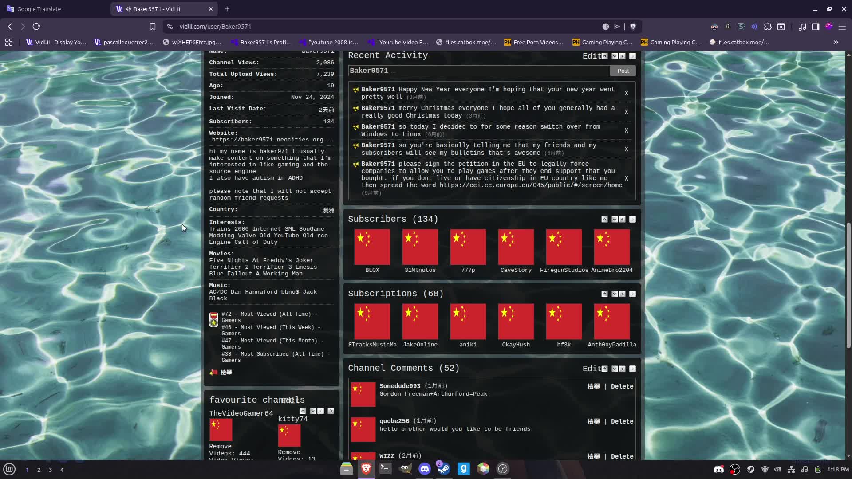852x479 pixels.
Task: Remove the Happy New Year bulletin
Action: [x=626, y=93]
